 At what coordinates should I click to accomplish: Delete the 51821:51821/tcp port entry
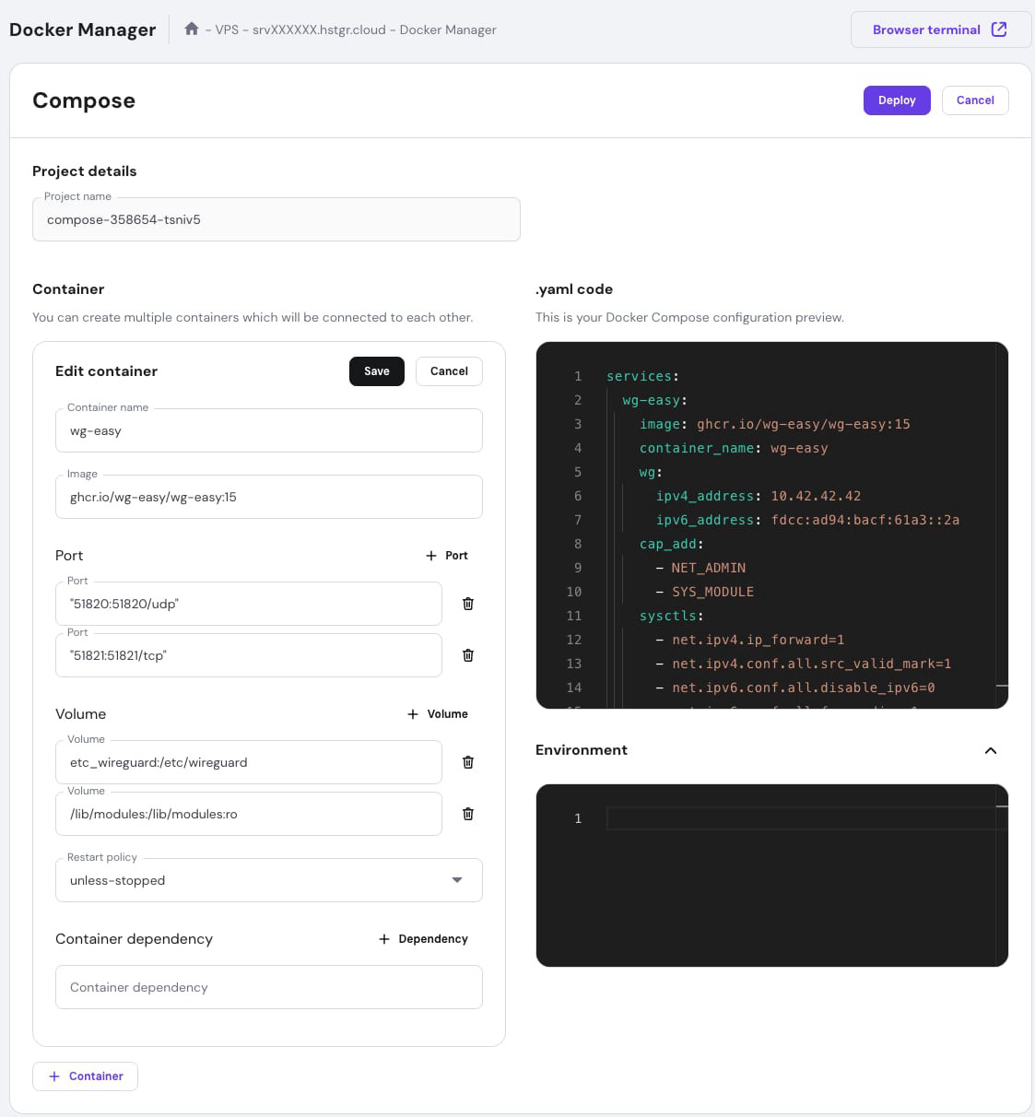pyautogui.click(x=468, y=655)
